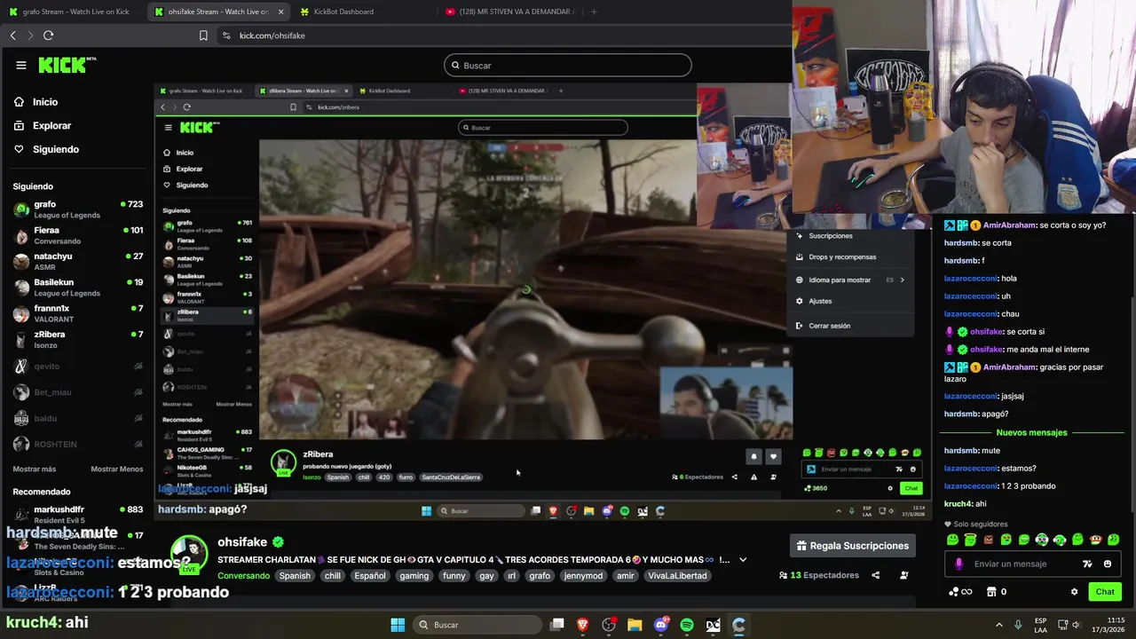The image size is (1136, 639).
Task: Click Regala Suscripciones button
Action: [x=853, y=546]
